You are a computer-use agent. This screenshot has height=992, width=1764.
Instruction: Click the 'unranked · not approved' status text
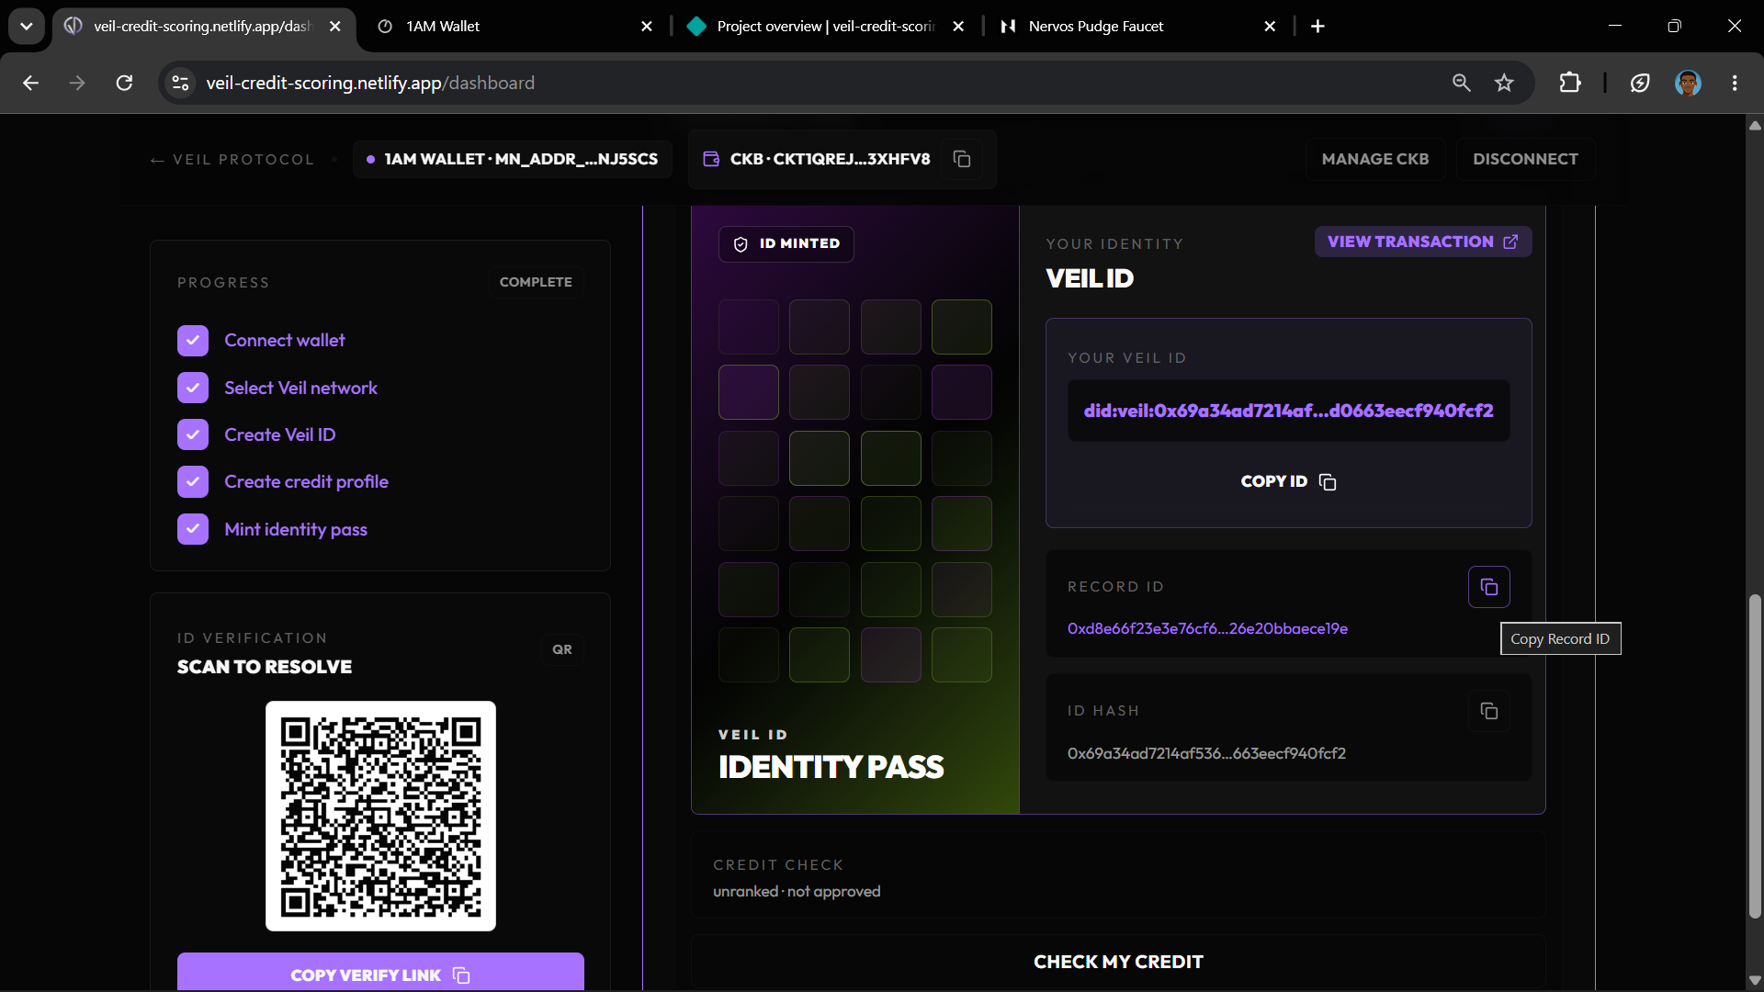(x=797, y=891)
